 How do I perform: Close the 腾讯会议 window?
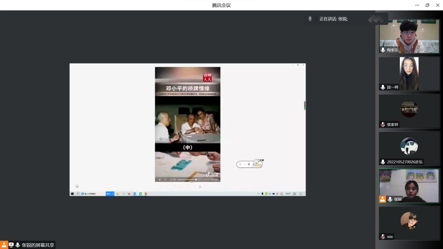(x=438, y=5)
